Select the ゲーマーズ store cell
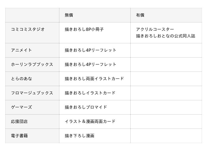 coord(32,107)
